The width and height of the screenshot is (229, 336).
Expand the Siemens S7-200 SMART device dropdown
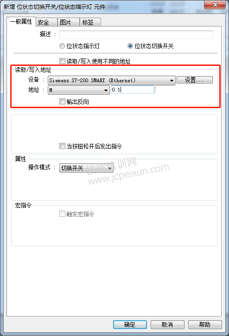[x=112, y=80]
